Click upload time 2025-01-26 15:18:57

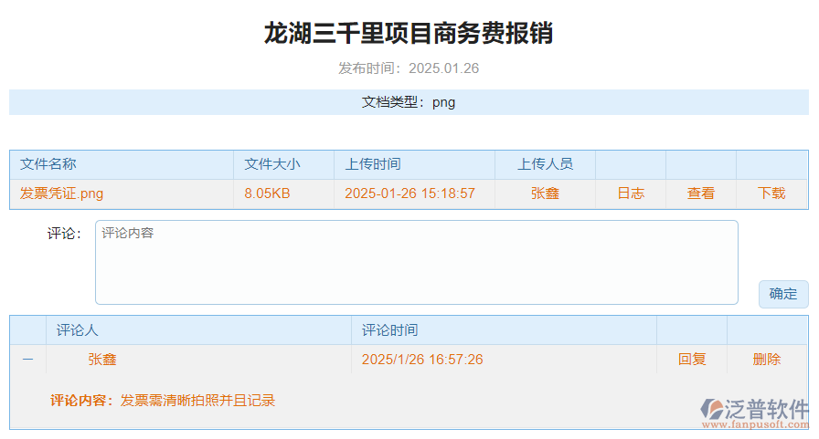[x=409, y=193]
